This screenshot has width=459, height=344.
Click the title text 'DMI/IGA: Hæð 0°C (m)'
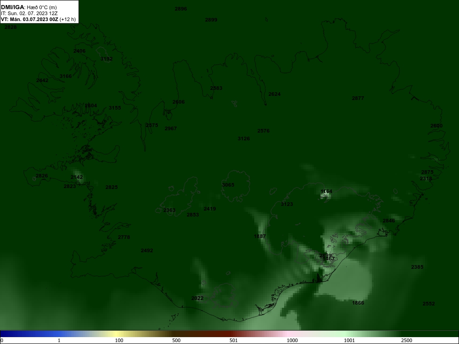[x=28, y=7]
